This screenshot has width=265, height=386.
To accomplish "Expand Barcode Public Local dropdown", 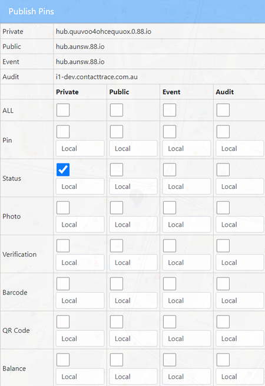I will 133,300.
